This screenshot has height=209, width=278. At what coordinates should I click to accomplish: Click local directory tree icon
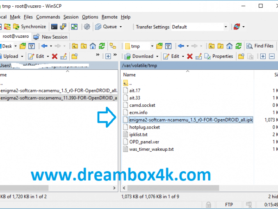(x=113, y=46)
